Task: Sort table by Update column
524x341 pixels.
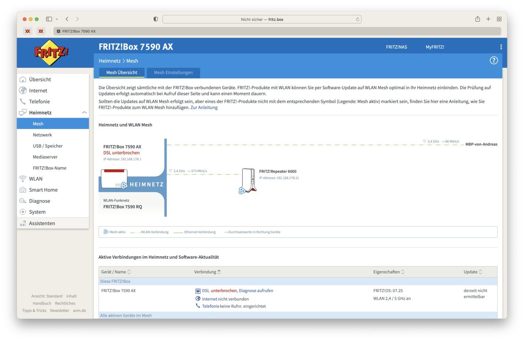Action: (x=473, y=272)
